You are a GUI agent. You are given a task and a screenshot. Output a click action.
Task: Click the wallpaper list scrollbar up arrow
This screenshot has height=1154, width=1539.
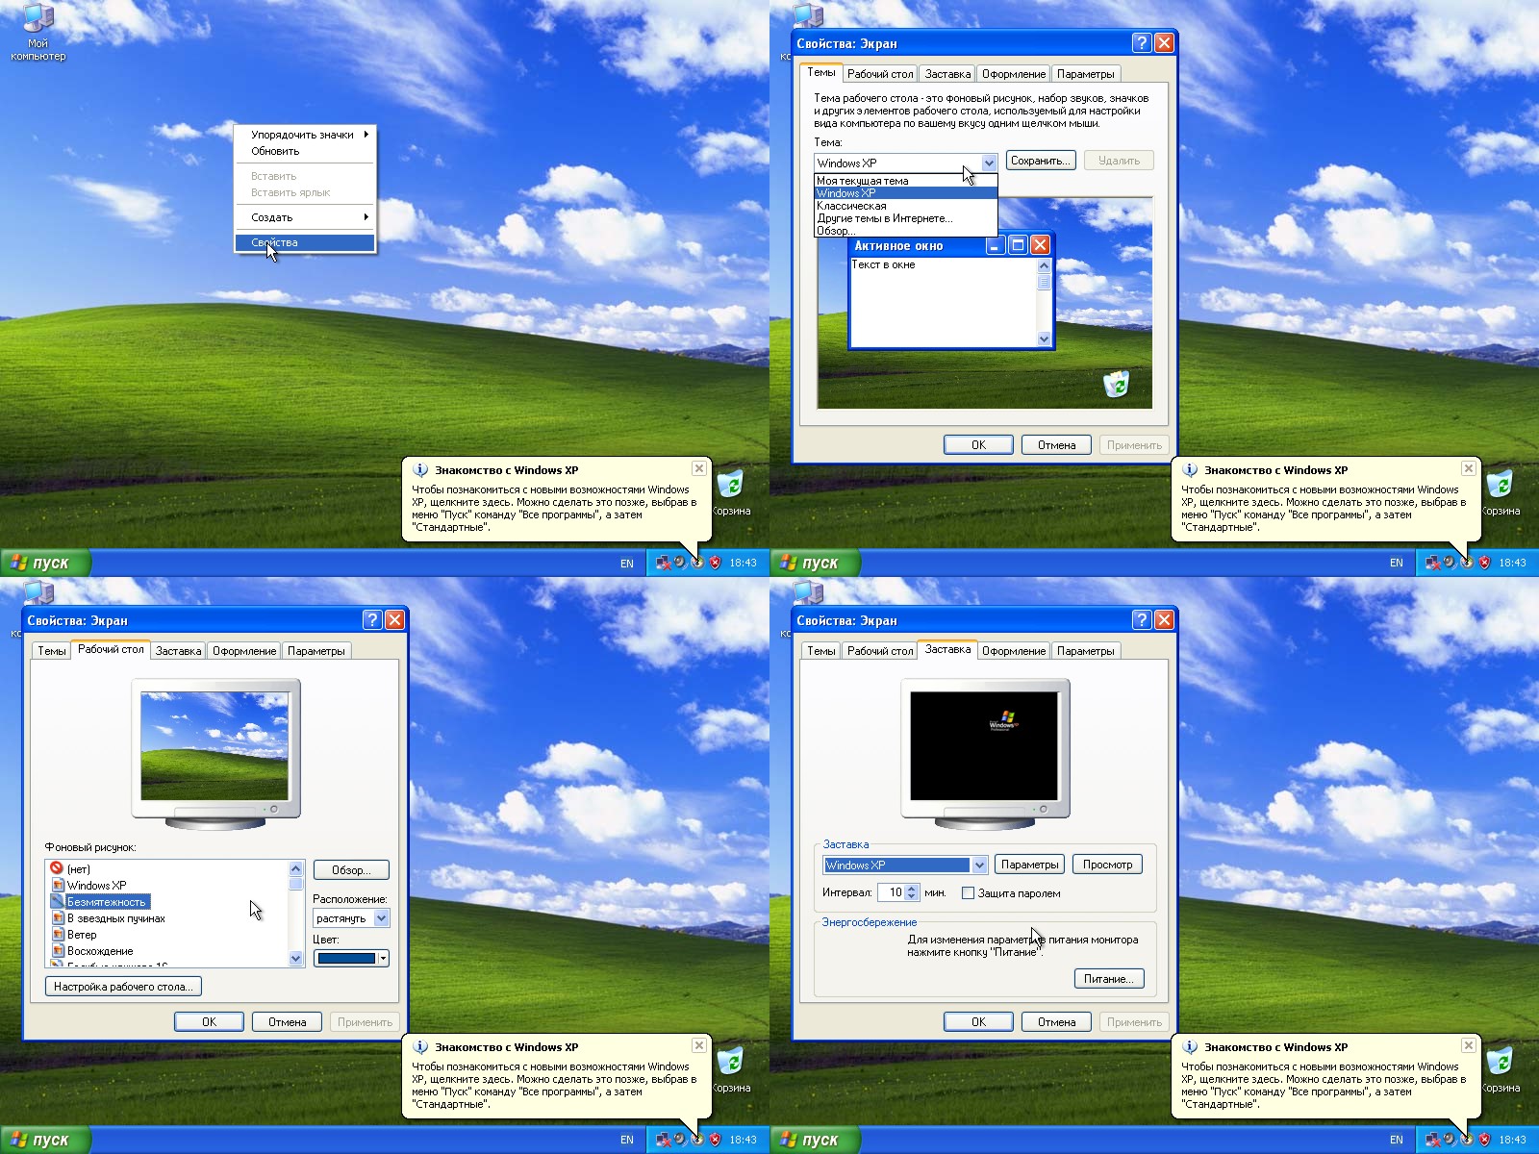[x=295, y=868]
